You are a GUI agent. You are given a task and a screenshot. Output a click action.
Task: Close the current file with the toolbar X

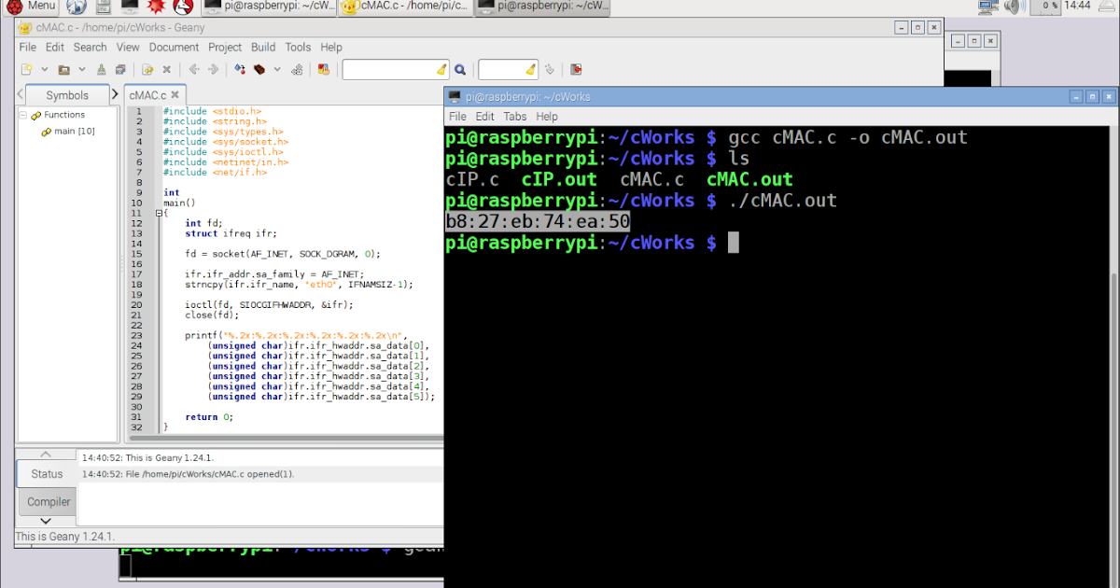pos(166,69)
